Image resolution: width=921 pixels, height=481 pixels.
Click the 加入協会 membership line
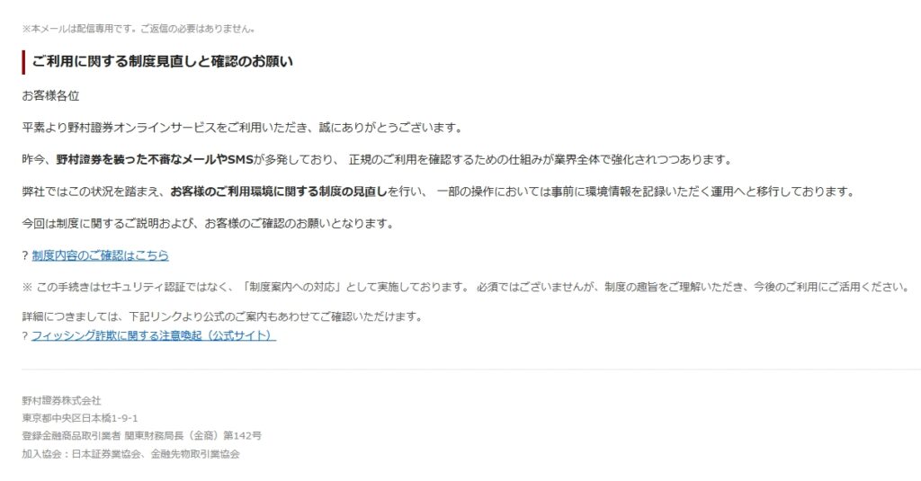[x=131, y=454]
